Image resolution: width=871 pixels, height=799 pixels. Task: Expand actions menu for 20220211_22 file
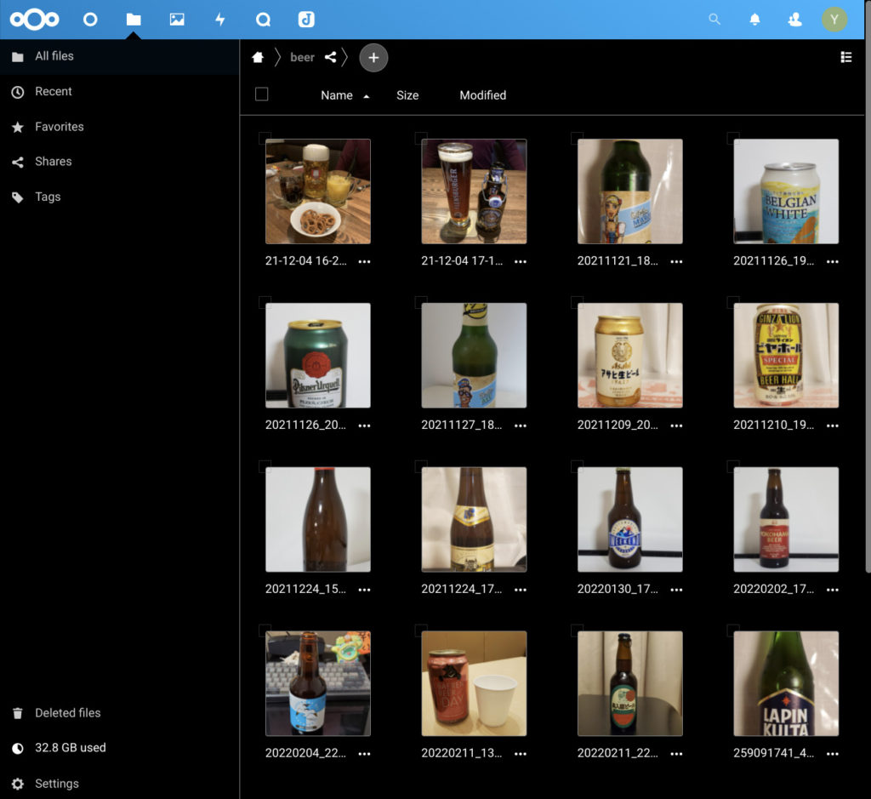(676, 753)
